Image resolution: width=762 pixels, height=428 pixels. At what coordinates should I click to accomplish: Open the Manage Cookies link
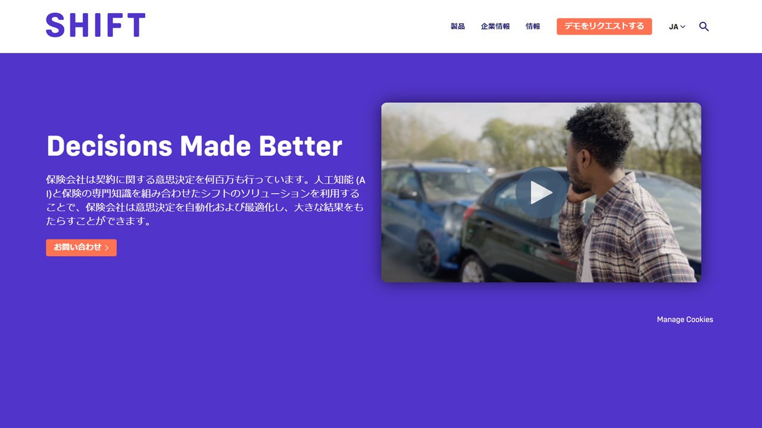pyautogui.click(x=685, y=319)
